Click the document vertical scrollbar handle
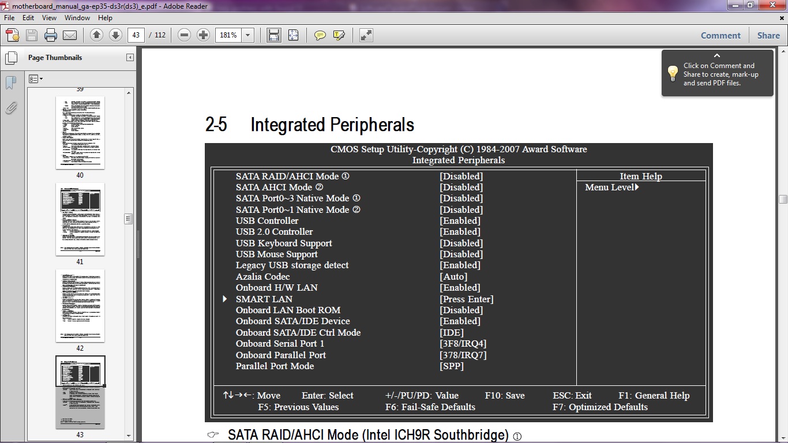This screenshot has width=788, height=443. coord(783,200)
